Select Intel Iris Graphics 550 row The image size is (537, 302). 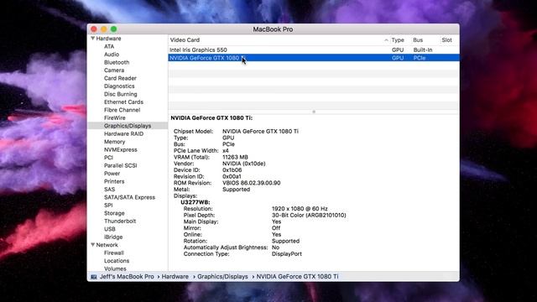[x=314, y=50]
